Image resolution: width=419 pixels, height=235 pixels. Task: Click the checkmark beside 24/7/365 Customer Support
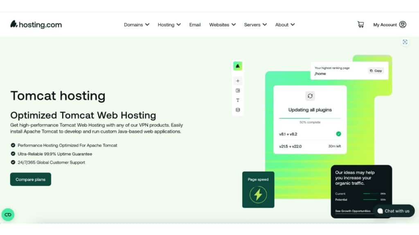point(12,162)
